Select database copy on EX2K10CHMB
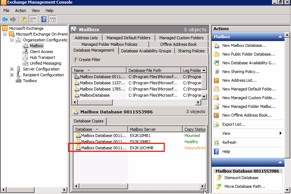The height and width of the screenshot is (194, 291). [x=140, y=148]
